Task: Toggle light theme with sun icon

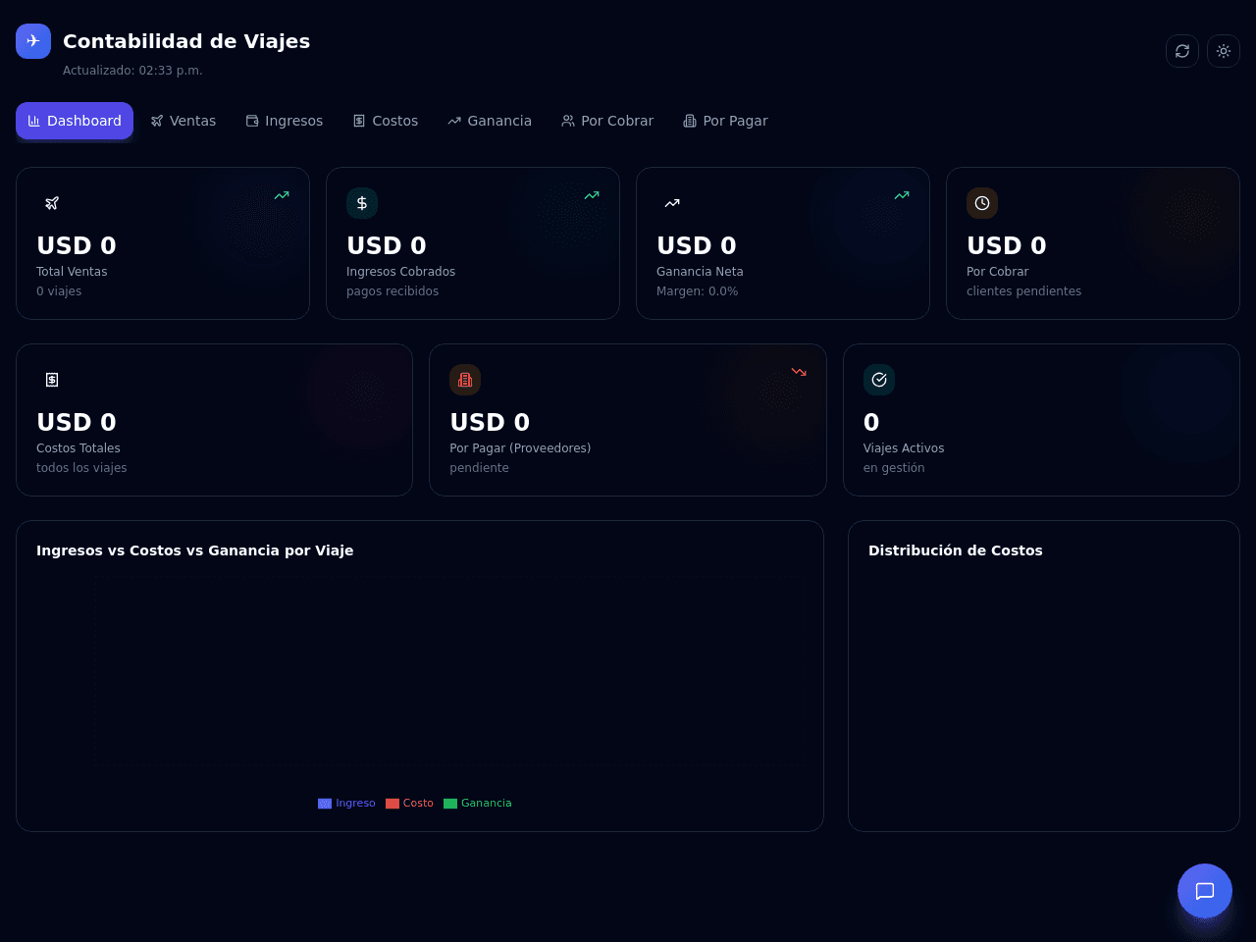Action: [x=1224, y=51]
